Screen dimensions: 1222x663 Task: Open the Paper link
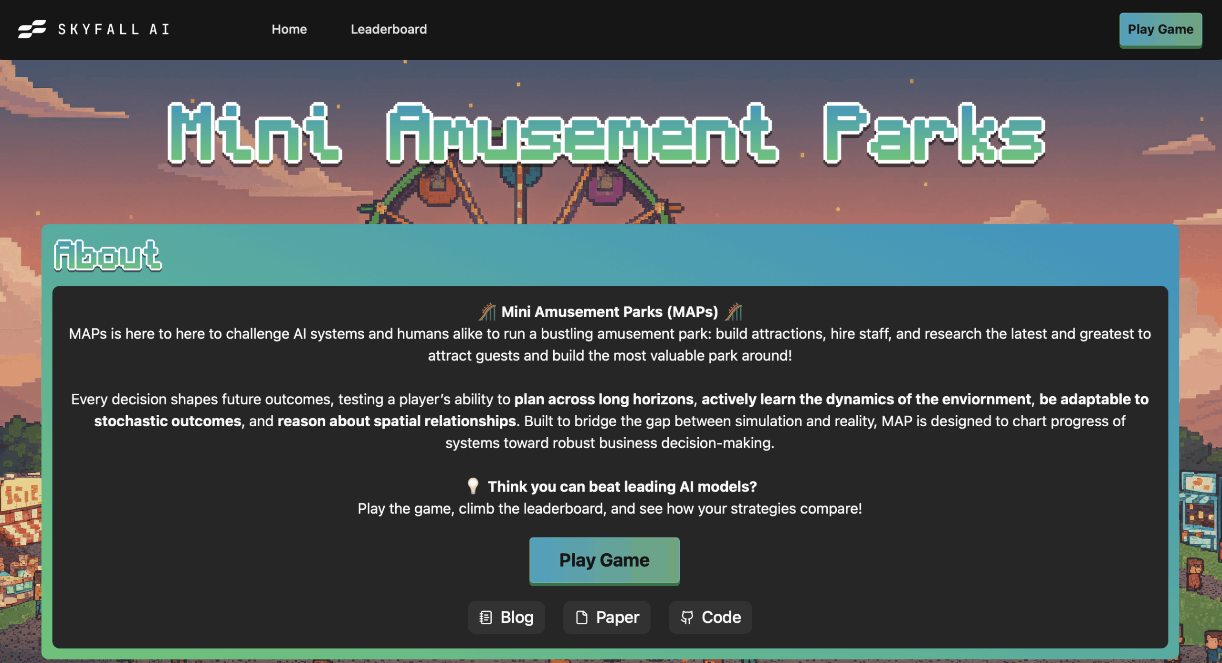pyautogui.click(x=617, y=617)
